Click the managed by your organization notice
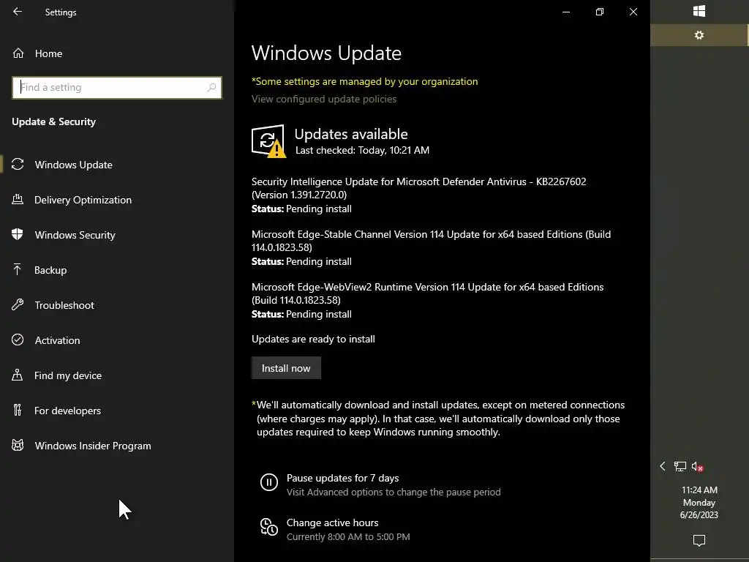 click(364, 81)
